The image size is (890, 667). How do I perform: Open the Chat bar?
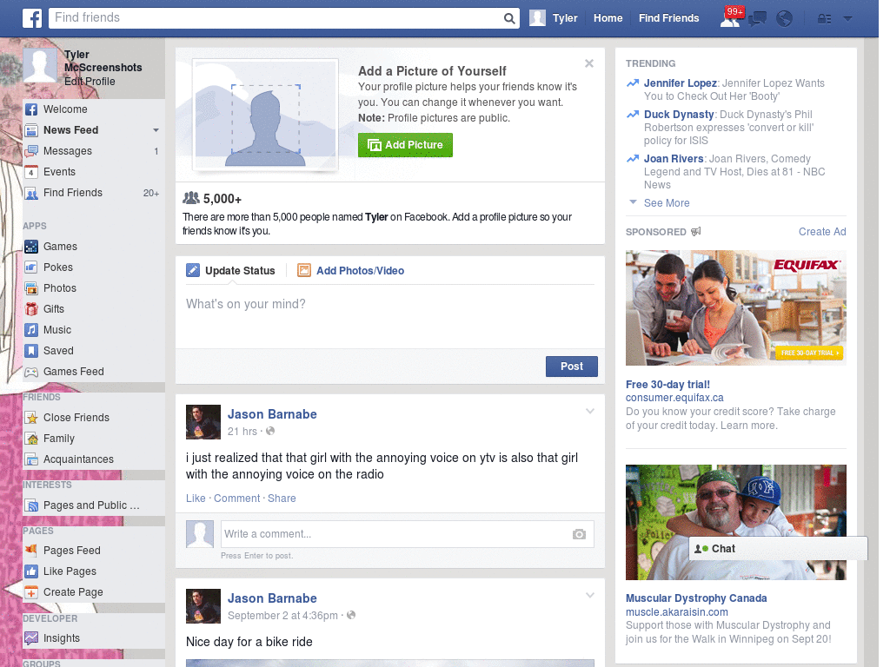tap(778, 549)
